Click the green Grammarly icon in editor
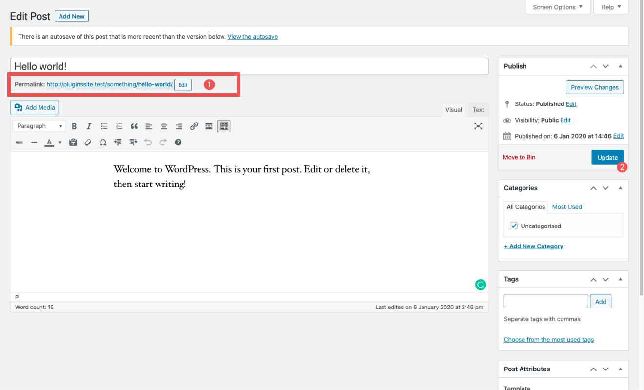Image resolution: width=644 pixels, height=390 pixels. click(481, 285)
